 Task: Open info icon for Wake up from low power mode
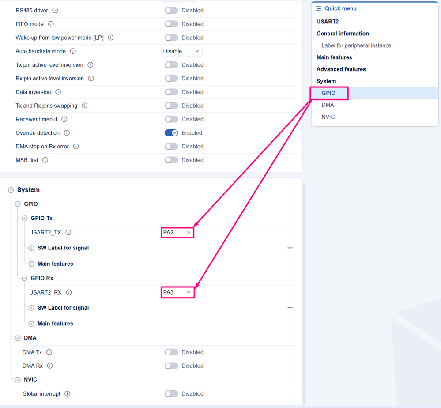tap(111, 38)
